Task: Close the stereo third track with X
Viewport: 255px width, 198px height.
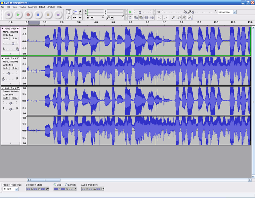Action: click(3, 88)
